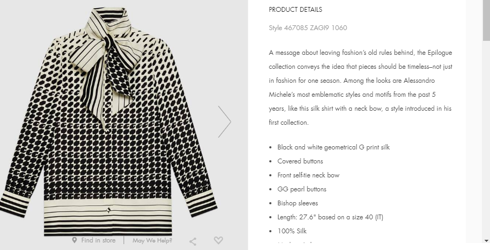Share this product via share icon

coord(193,241)
